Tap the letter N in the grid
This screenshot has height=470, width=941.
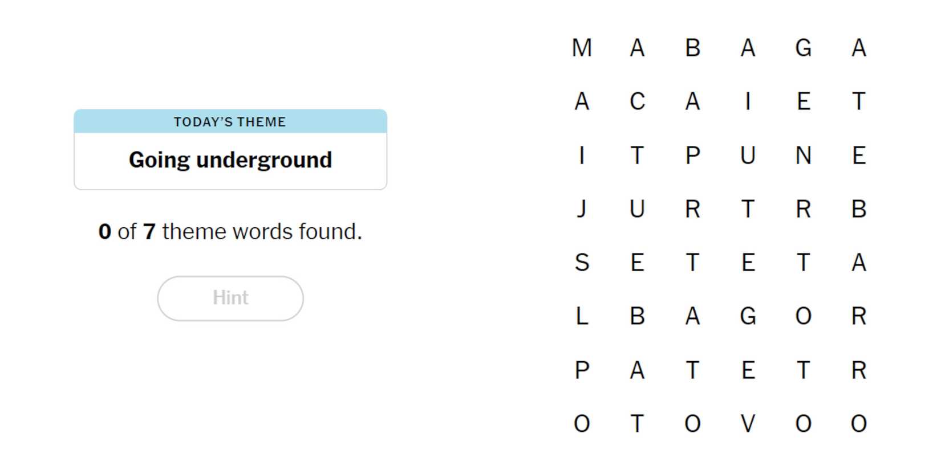pos(803,156)
